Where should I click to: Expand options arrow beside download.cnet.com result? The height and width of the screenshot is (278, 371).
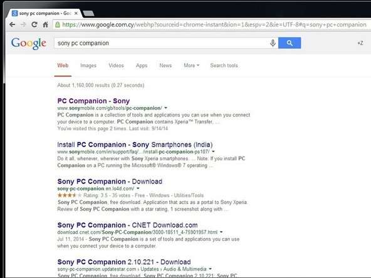click(221, 232)
